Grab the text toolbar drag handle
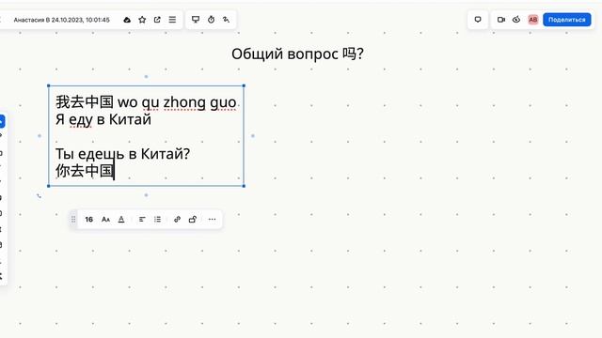The image size is (602, 338). click(73, 219)
